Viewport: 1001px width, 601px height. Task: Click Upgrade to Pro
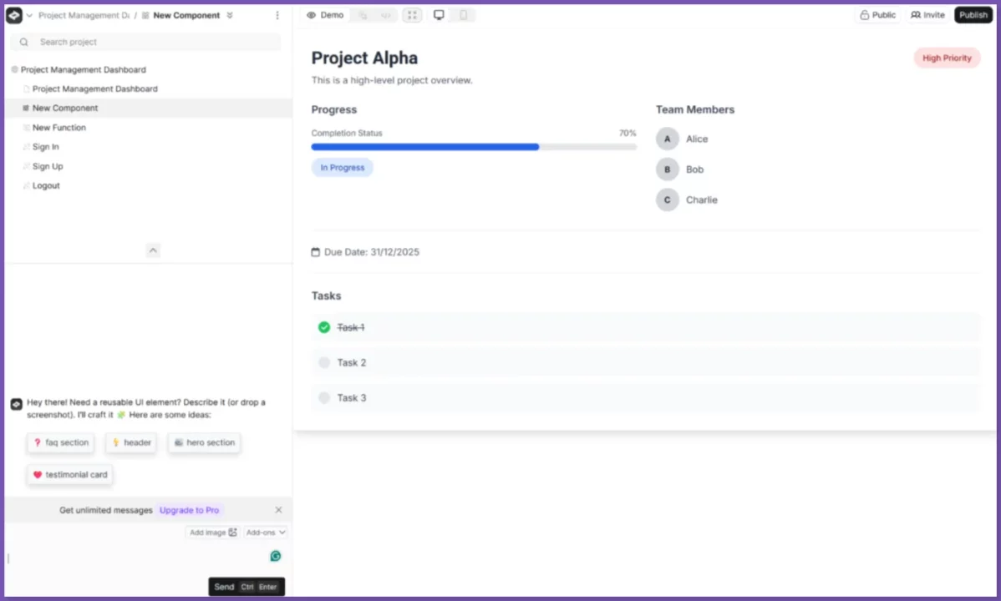pyautogui.click(x=189, y=509)
